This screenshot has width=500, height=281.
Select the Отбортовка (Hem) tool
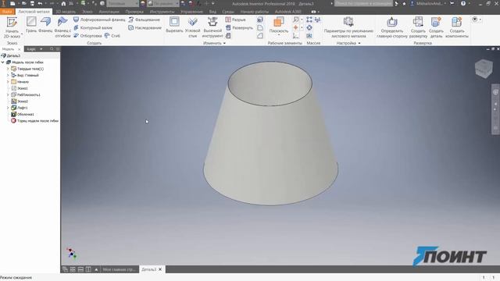[87, 36]
